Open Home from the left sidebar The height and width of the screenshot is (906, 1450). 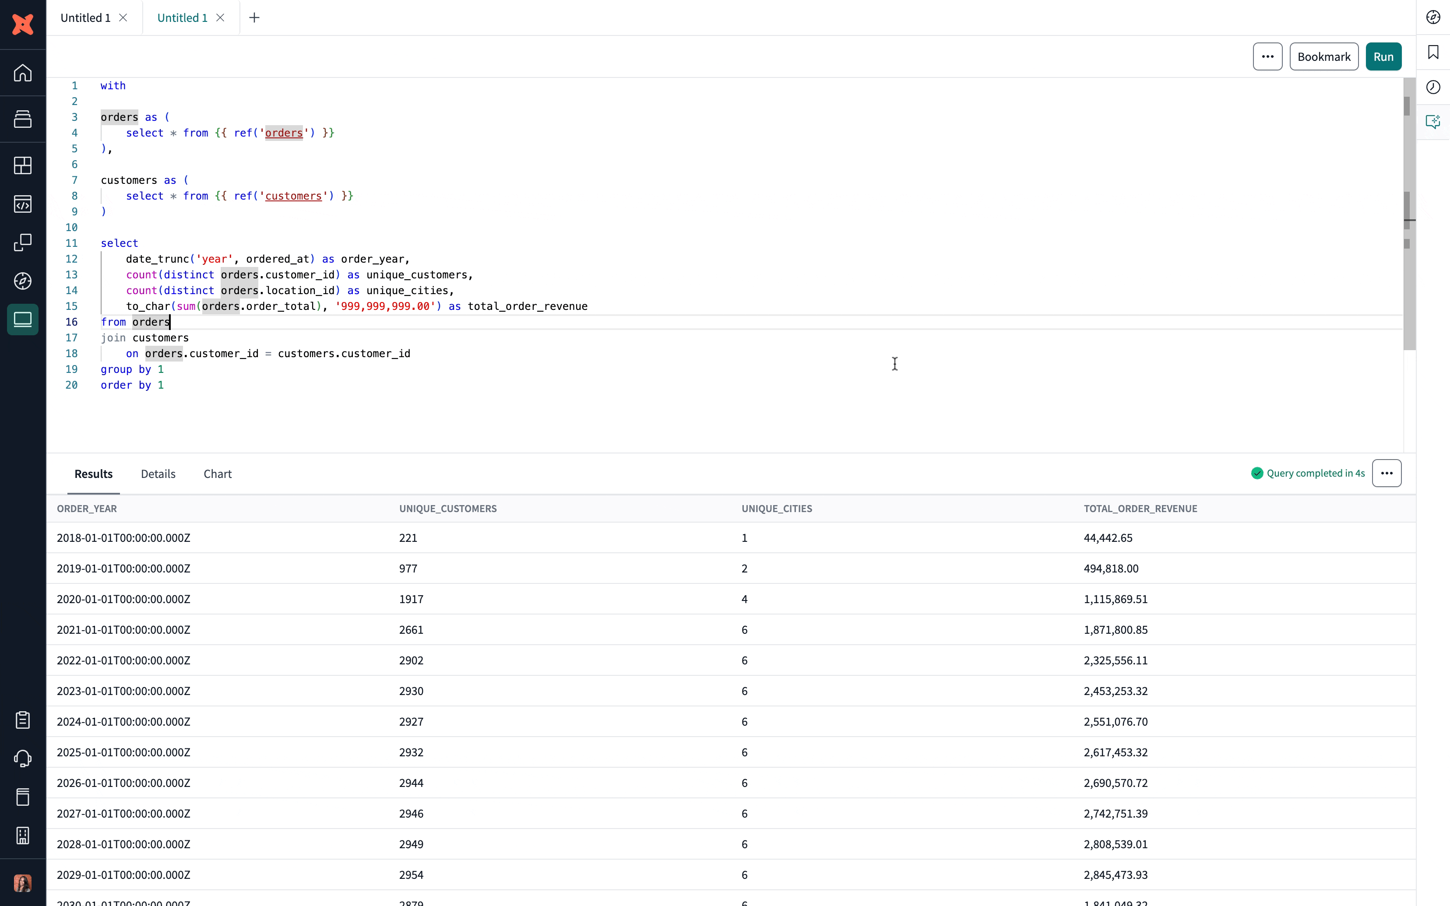click(22, 73)
